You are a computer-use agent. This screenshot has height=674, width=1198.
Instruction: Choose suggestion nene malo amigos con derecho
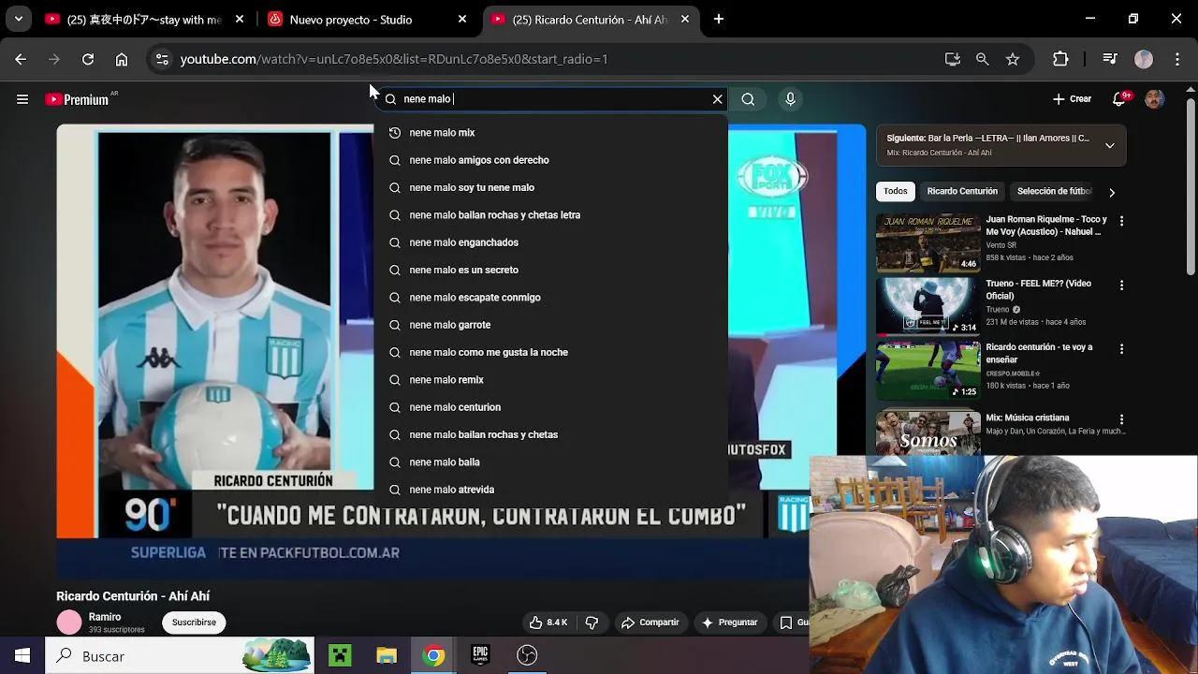pos(550,160)
